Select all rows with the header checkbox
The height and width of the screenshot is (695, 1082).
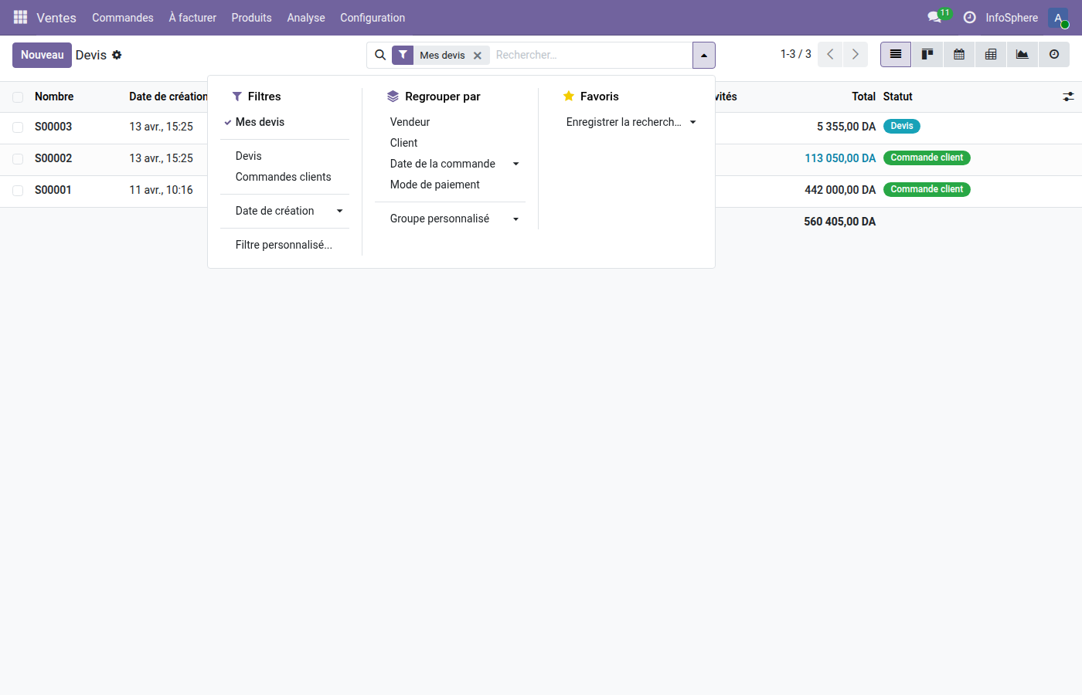(17, 97)
